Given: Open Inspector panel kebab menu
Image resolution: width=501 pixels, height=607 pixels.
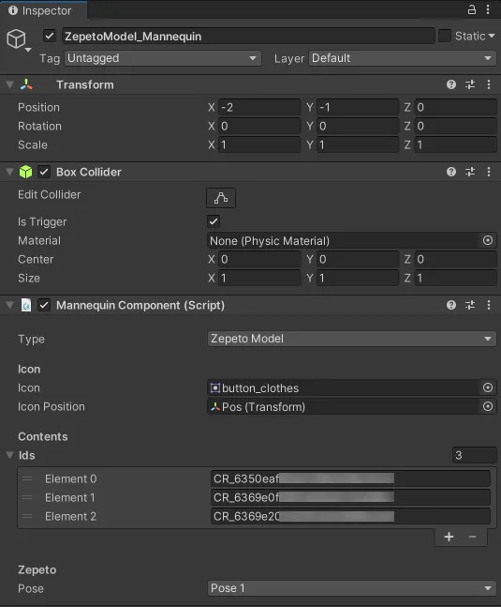Looking at the screenshot, I should (488, 9).
